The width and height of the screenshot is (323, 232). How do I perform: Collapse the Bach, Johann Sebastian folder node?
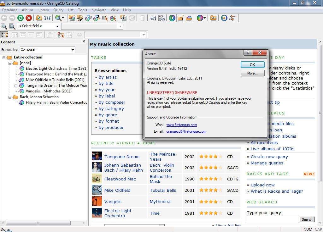(10, 97)
